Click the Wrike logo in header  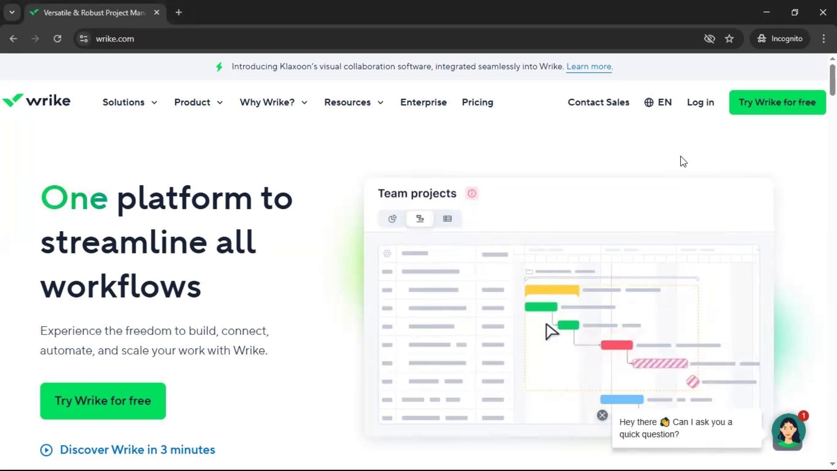point(37,101)
